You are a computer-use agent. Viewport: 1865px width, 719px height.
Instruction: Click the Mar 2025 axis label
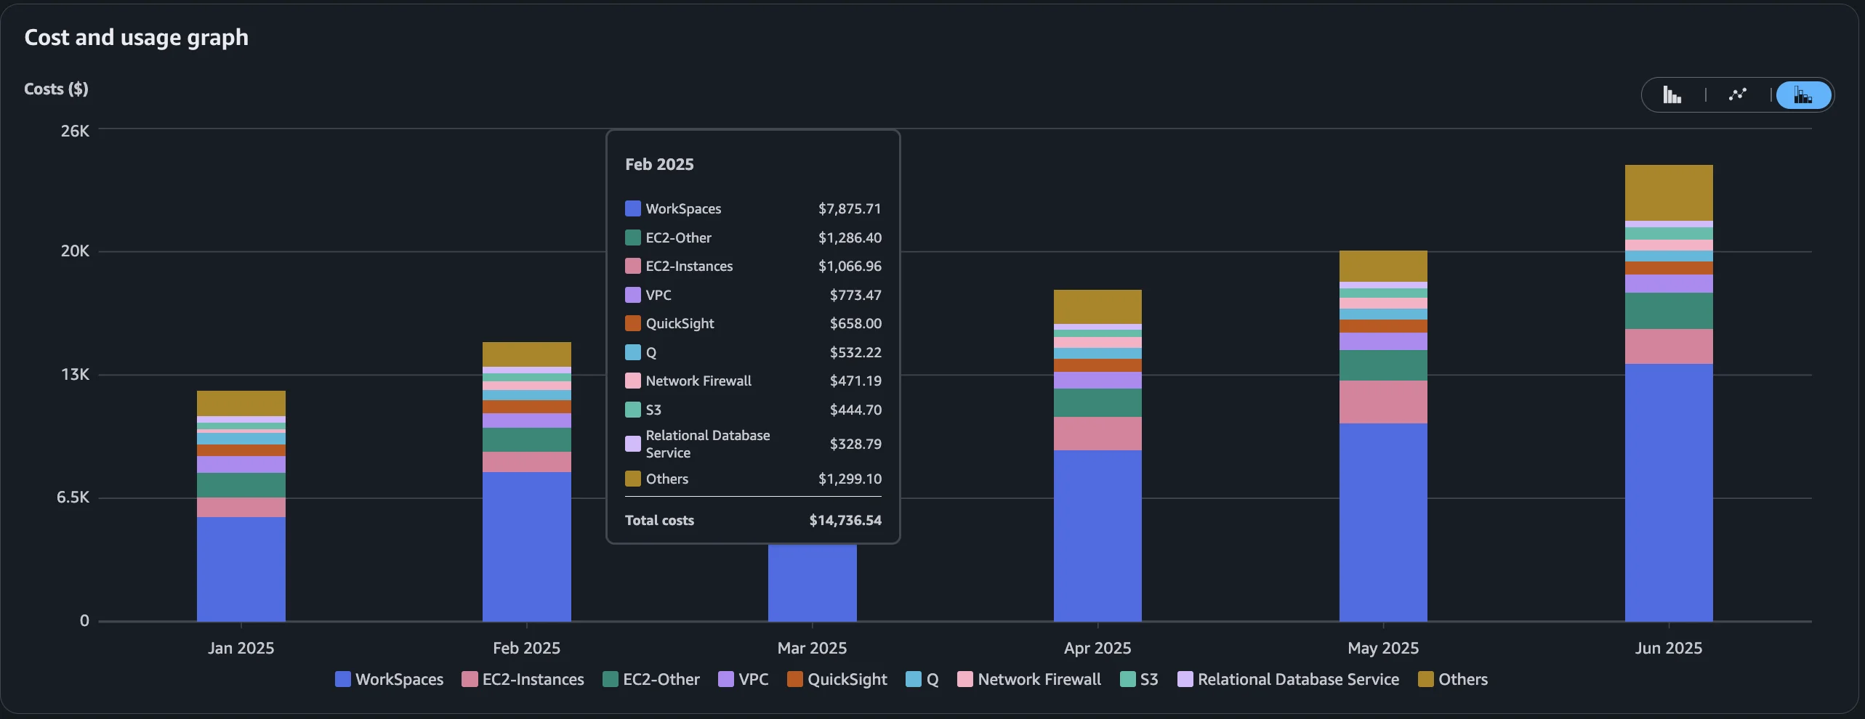click(x=812, y=648)
